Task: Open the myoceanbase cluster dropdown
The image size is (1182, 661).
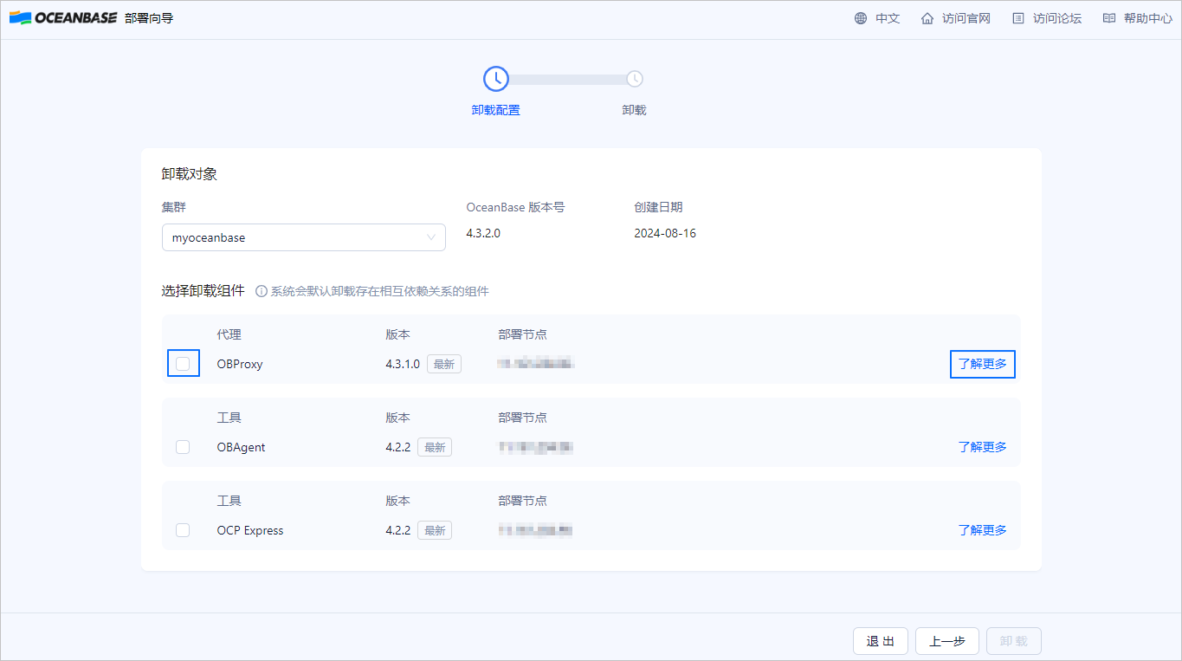Action: 304,237
